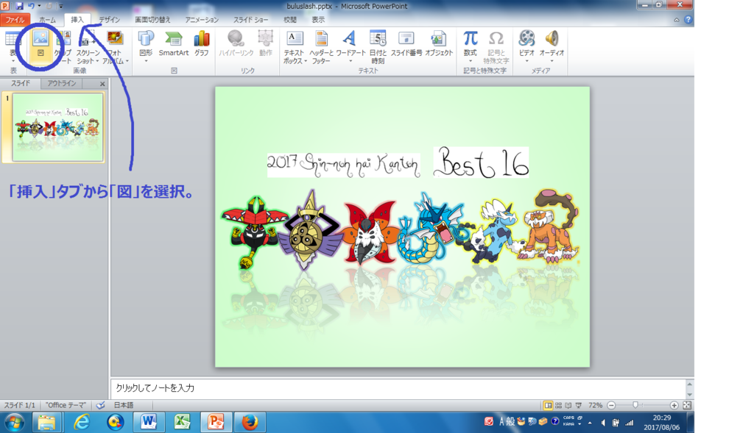Open the Windows Start button

15,423
